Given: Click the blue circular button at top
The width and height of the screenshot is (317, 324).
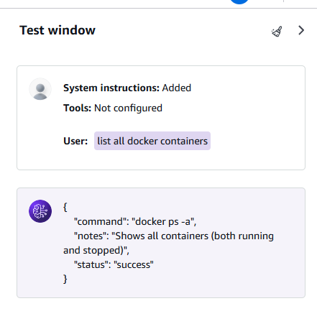Looking at the screenshot, I should tap(239, 1).
